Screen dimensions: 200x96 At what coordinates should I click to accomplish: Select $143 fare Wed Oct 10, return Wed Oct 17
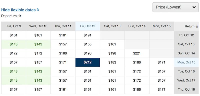tap(38, 80)
